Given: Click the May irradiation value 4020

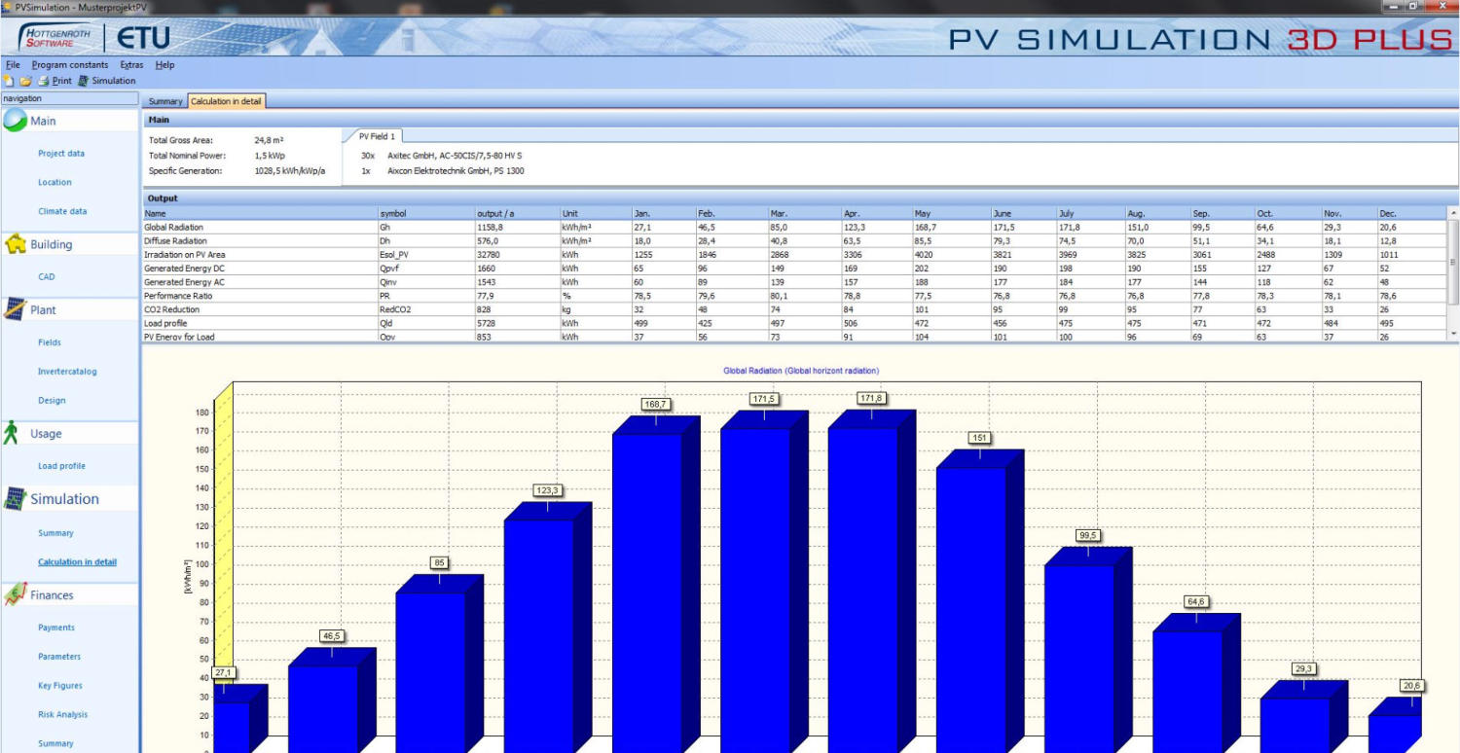Looking at the screenshot, I should coord(951,254).
